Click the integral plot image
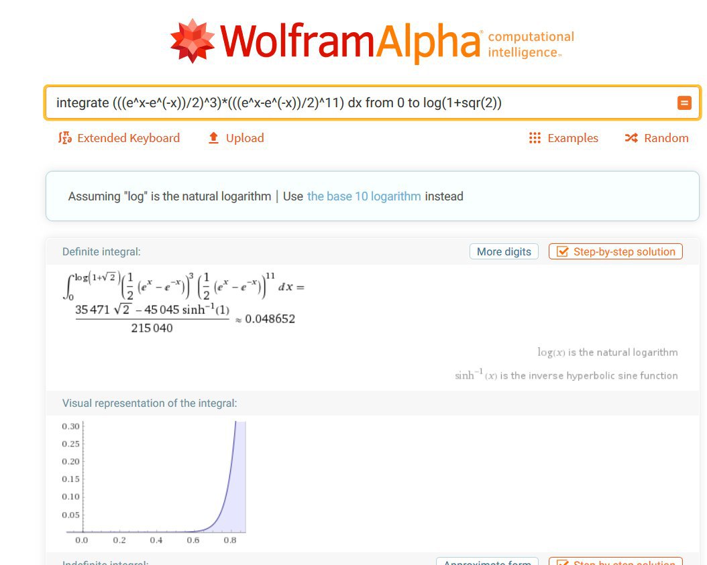 154,483
